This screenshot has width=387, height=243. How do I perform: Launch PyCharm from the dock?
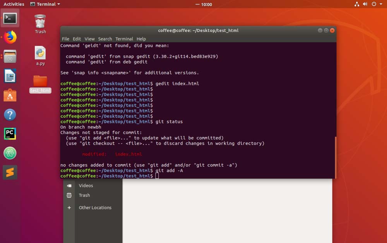[x=10, y=134]
